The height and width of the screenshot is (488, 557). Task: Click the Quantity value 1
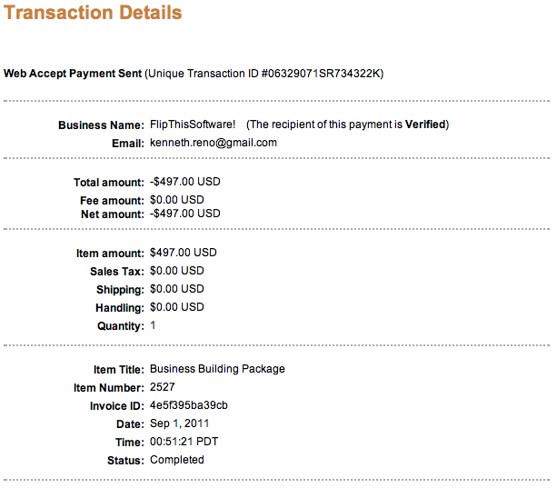pos(153,325)
